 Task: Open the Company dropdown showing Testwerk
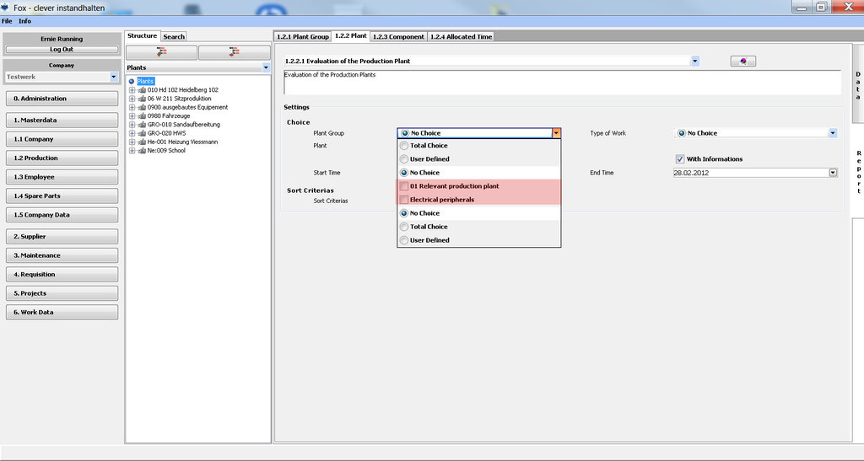pyautogui.click(x=113, y=77)
